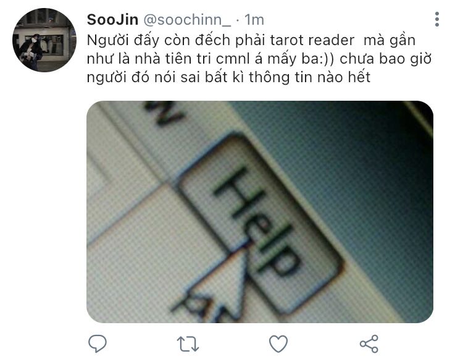Click the mouse cursor arrow in the photo
463x359 pixels.
(226, 284)
